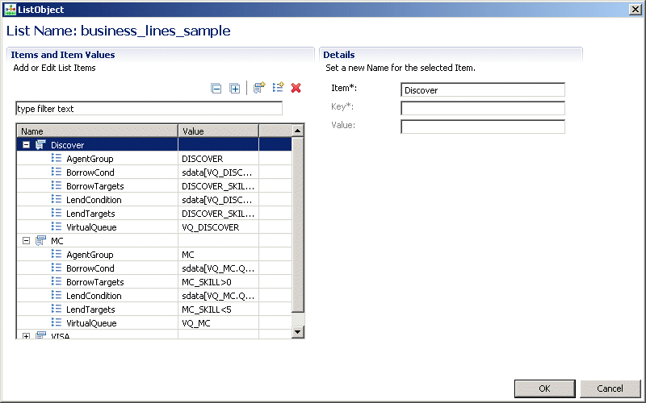Click the Collapse All toolbar icon

(216, 88)
